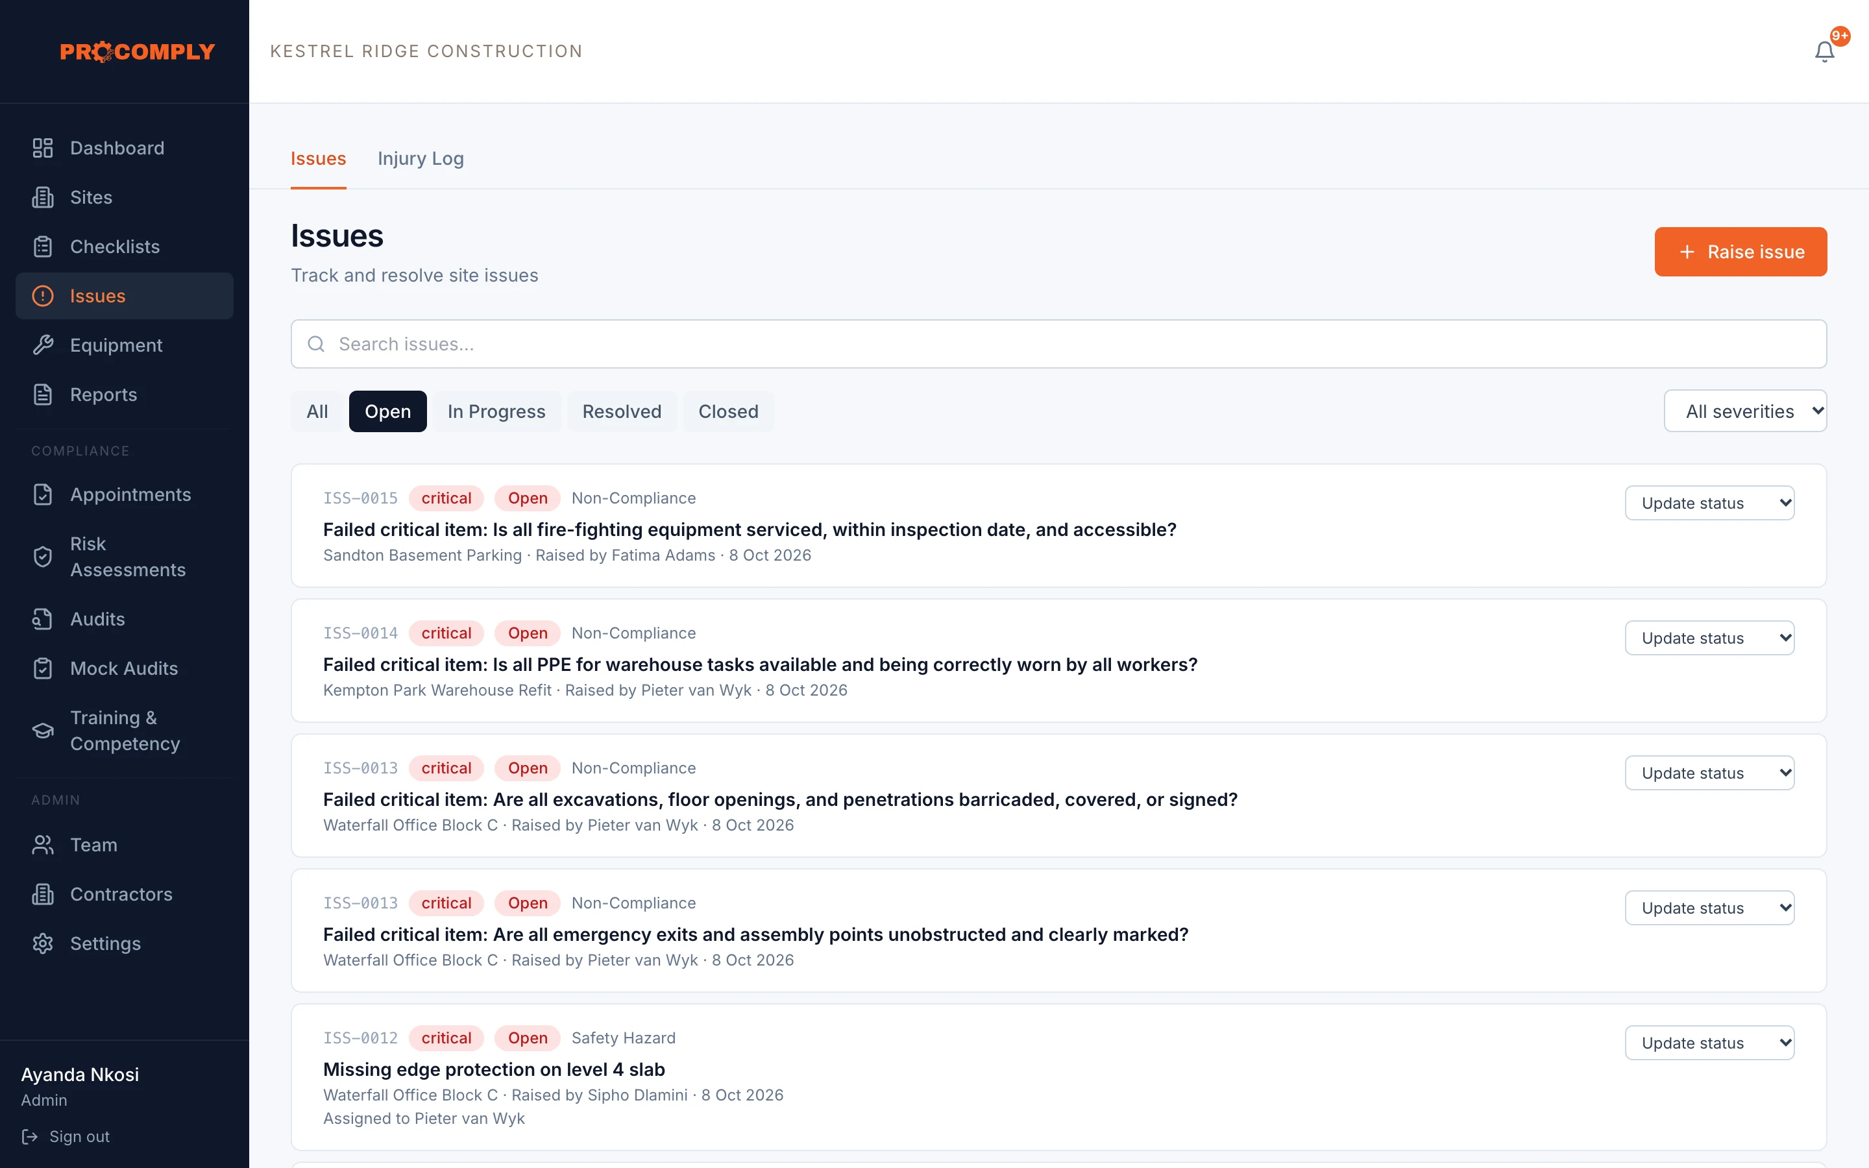The height and width of the screenshot is (1168, 1869).
Task: Open PPE for warehouse tasks issue
Action: click(x=760, y=665)
